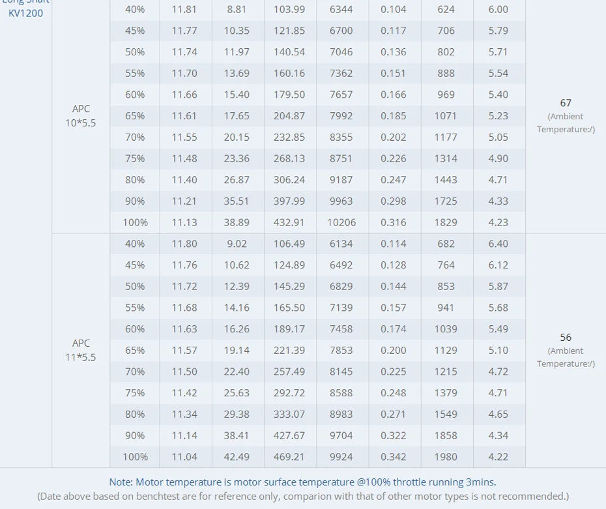Screen dimensions: 606x509
Task: Click the benchtest disclaimer text
Action: click(x=302, y=497)
